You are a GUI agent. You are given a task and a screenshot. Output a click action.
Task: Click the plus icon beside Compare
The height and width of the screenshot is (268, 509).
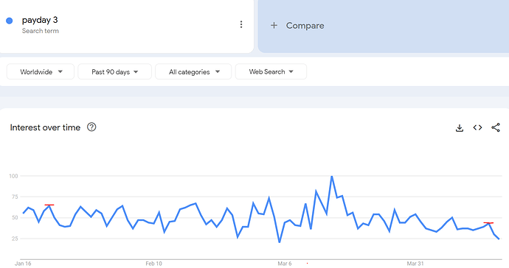pyautogui.click(x=274, y=25)
